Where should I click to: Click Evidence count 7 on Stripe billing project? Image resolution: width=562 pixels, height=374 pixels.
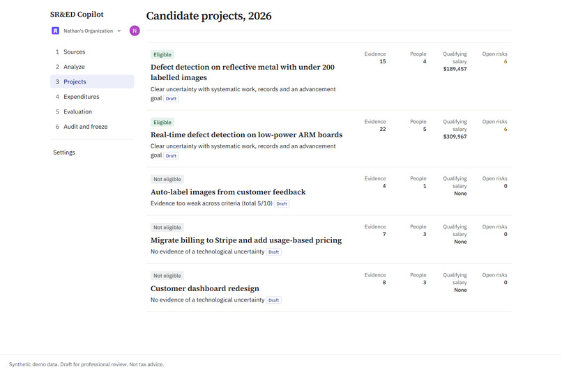[384, 235]
